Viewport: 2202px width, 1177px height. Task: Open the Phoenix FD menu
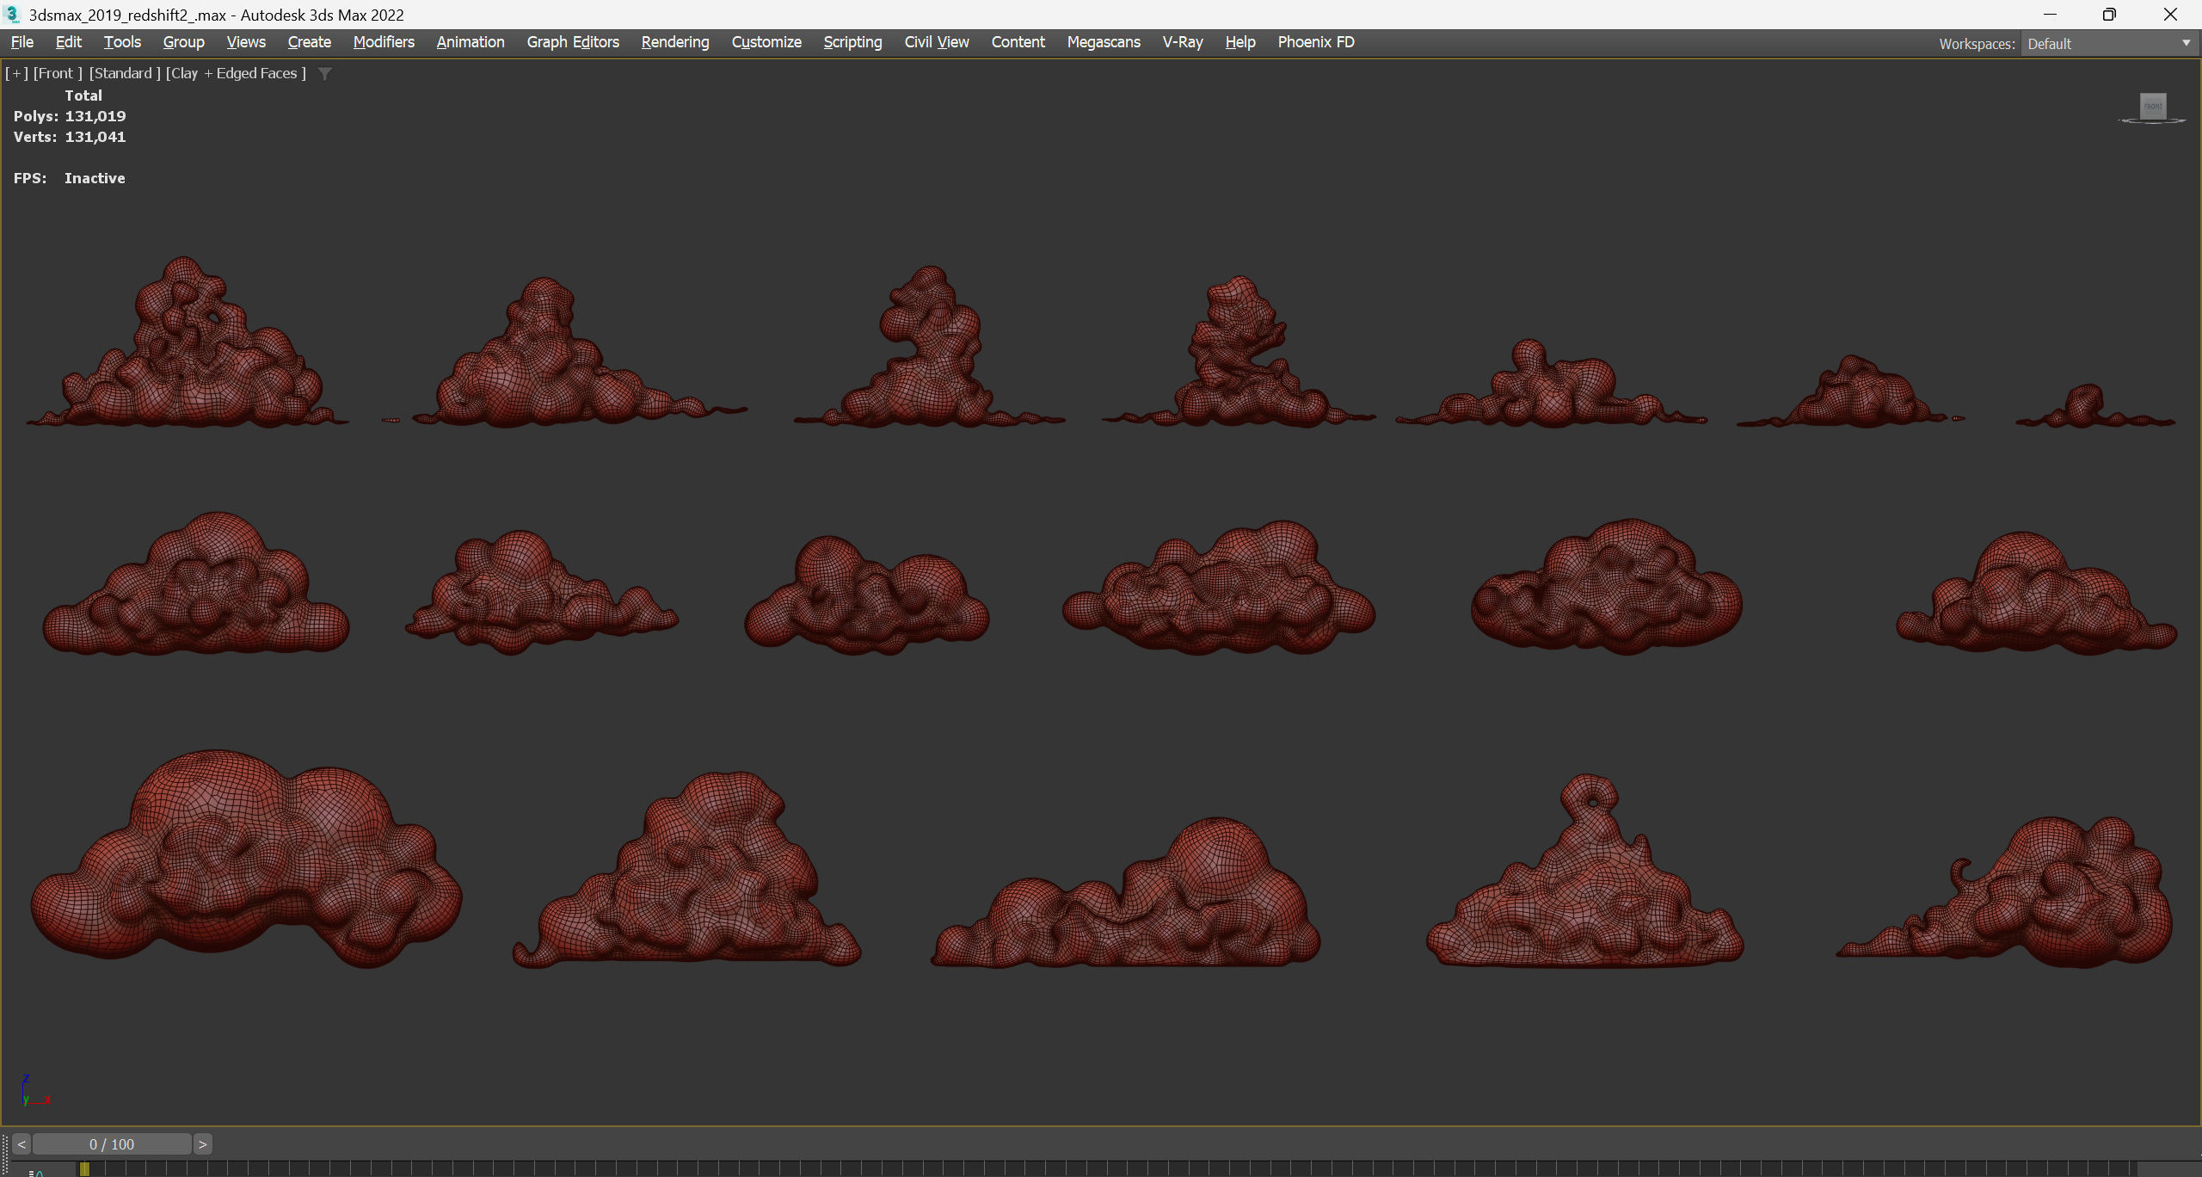coord(1315,42)
